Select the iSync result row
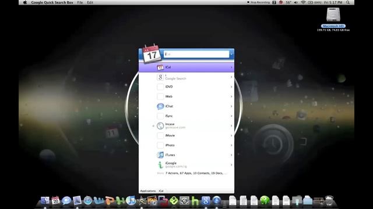This screenshot has width=373, height=209. (x=186, y=116)
